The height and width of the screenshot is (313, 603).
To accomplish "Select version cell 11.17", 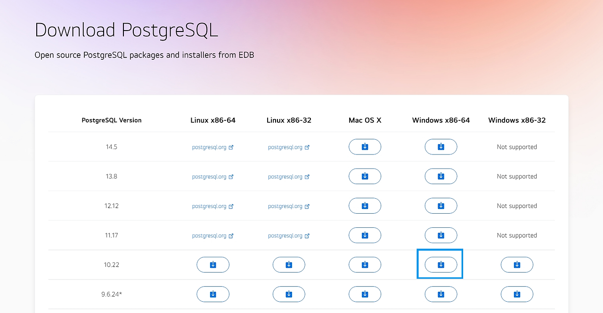I will point(112,235).
